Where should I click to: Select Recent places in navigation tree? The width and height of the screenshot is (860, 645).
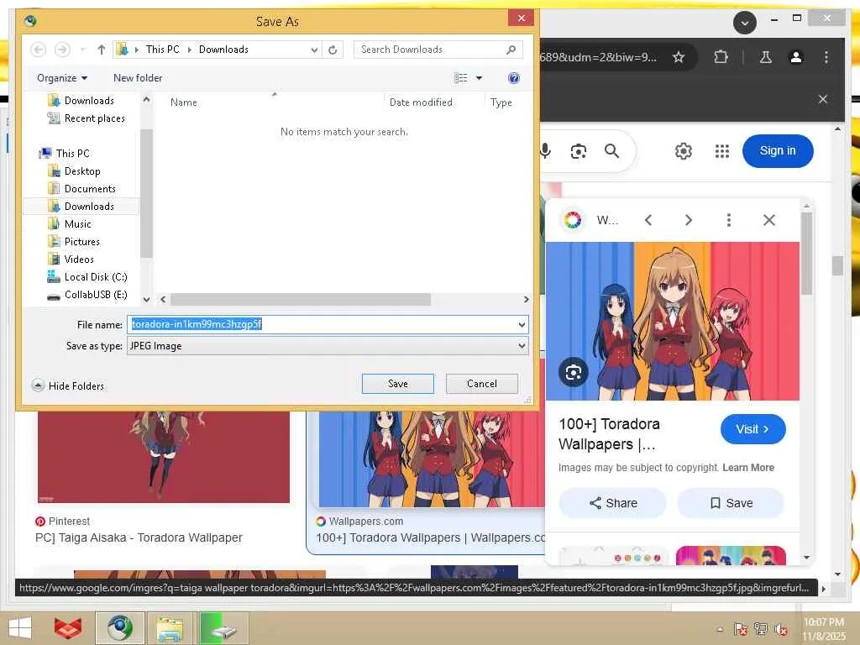point(87,118)
